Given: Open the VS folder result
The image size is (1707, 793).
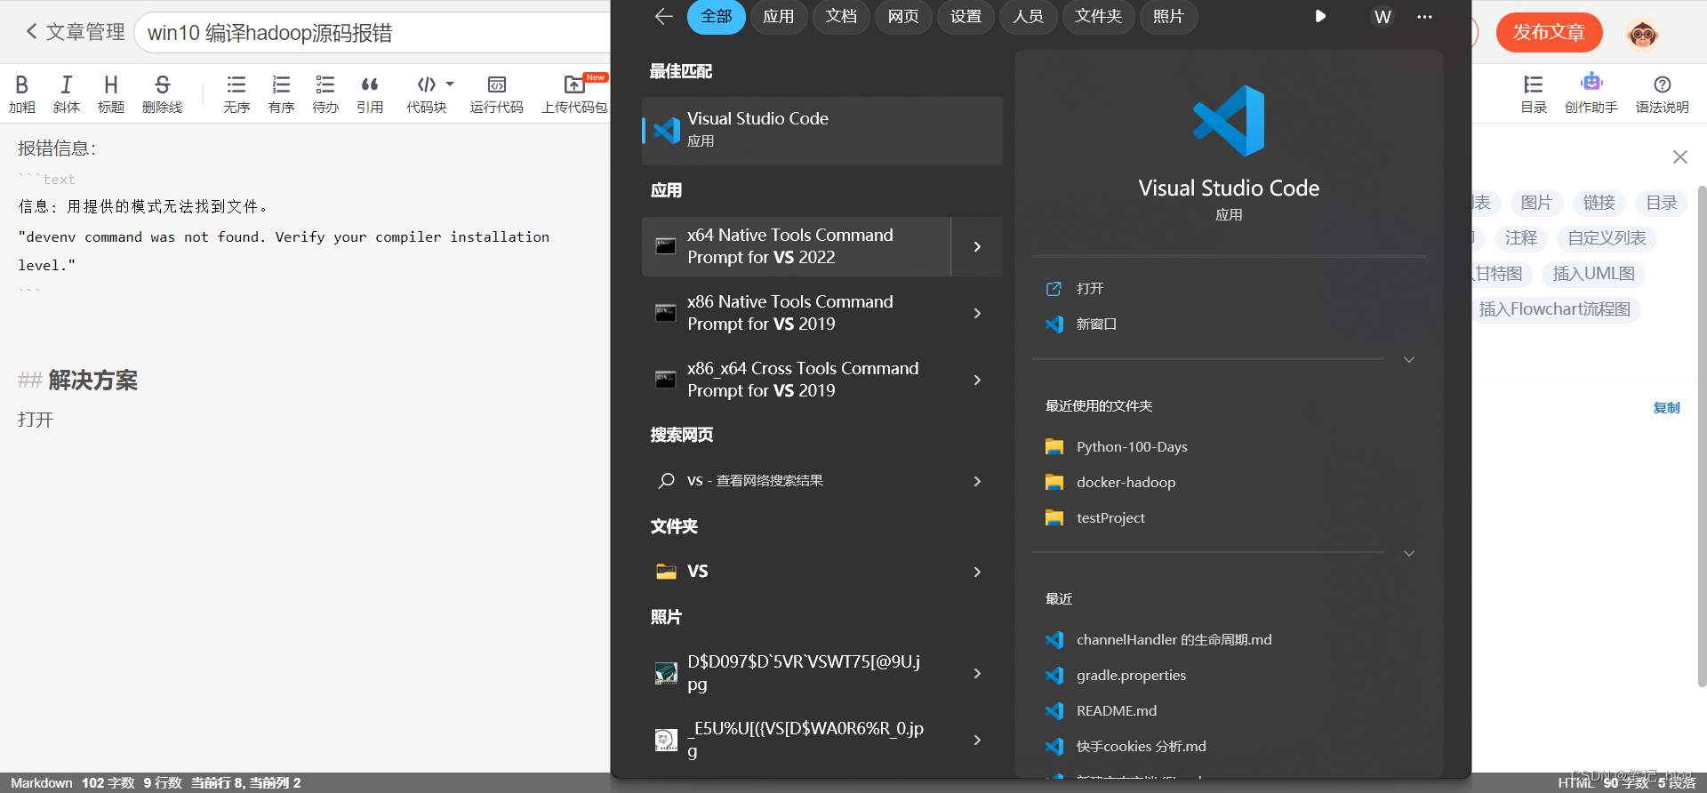Looking at the screenshot, I should (x=796, y=572).
